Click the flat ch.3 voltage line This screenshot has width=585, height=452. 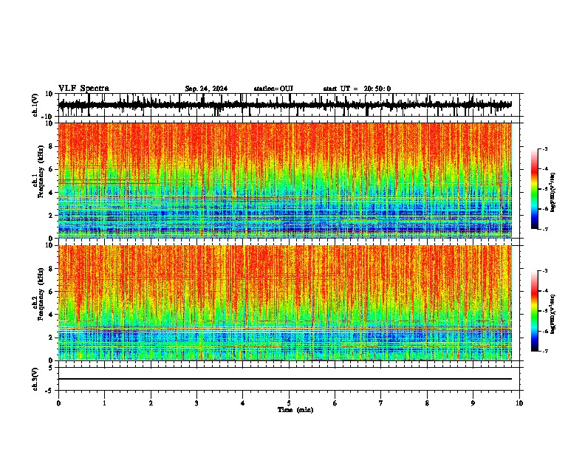tap(285, 379)
